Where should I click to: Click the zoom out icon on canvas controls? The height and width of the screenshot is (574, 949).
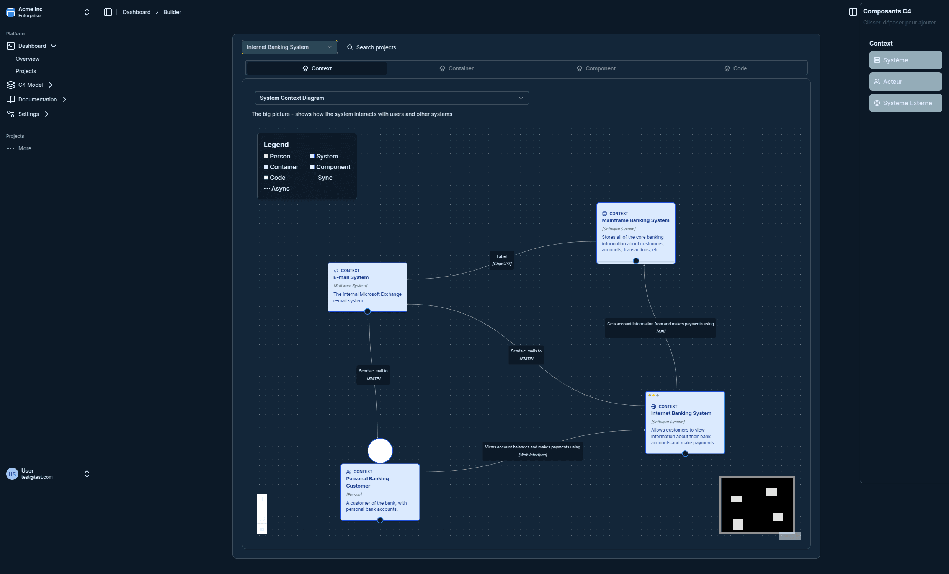(262, 509)
